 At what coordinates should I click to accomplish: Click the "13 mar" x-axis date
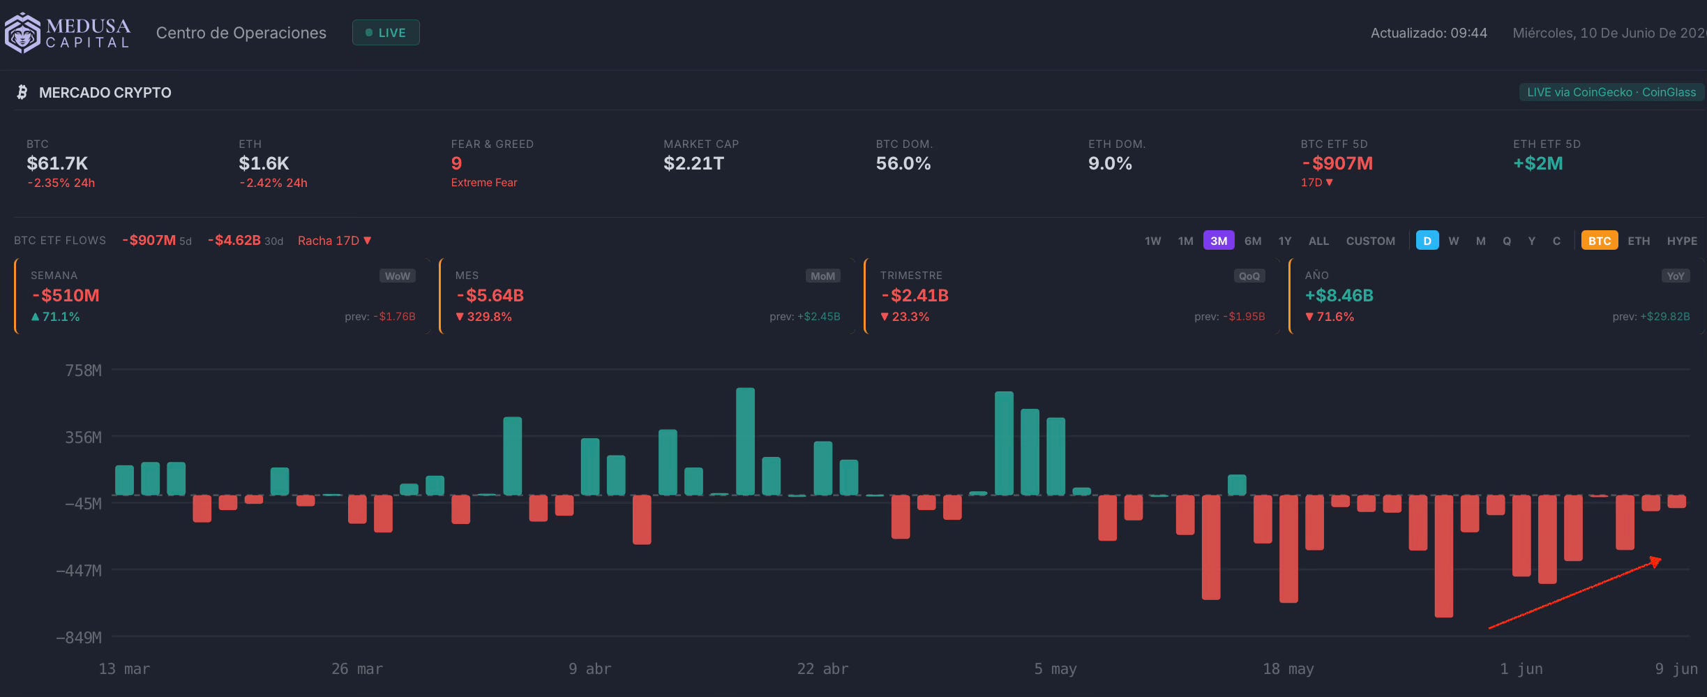(124, 669)
